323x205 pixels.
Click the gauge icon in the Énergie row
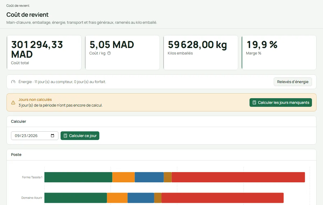point(13,82)
